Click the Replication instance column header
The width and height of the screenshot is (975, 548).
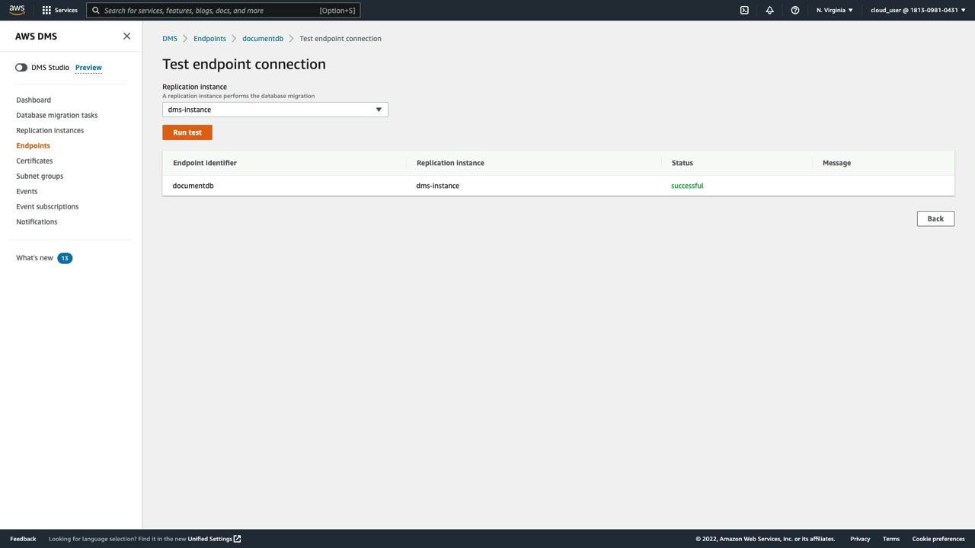(450, 163)
